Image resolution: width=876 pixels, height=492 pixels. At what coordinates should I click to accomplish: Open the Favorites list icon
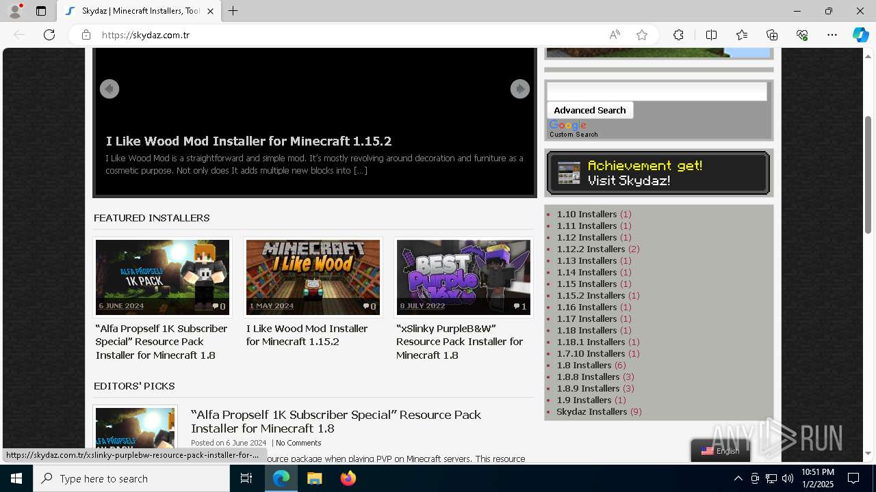click(742, 35)
